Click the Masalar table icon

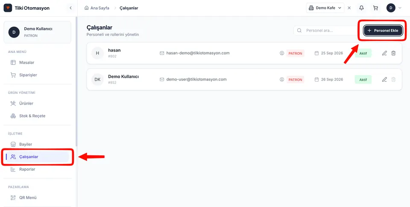pyautogui.click(x=13, y=62)
